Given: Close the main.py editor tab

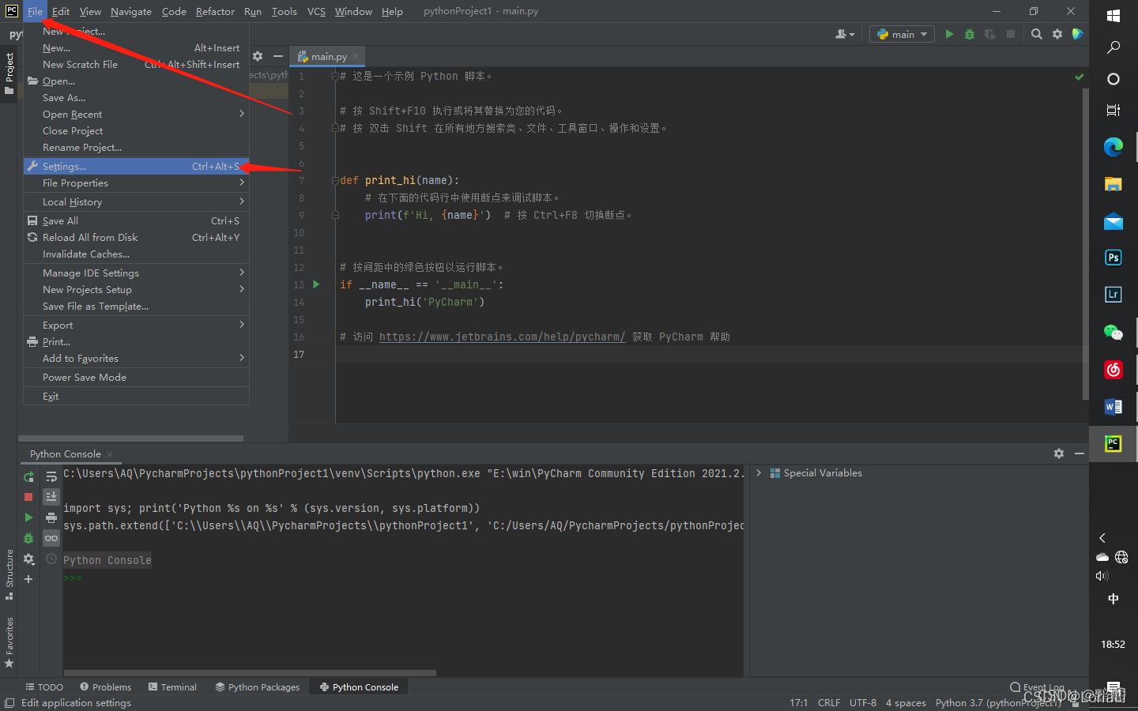Looking at the screenshot, I should click(x=356, y=56).
